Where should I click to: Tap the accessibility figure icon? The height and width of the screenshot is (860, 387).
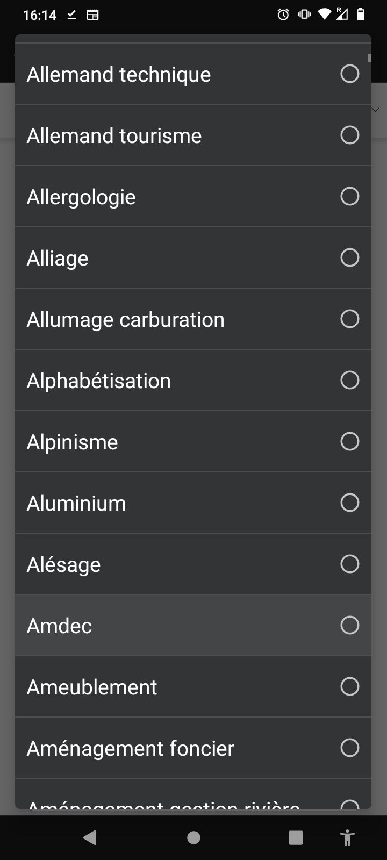(x=347, y=837)
